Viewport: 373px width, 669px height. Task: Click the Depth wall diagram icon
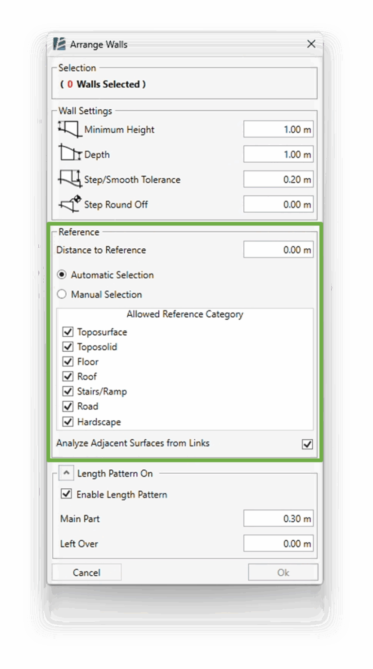(x=69, y=154)
